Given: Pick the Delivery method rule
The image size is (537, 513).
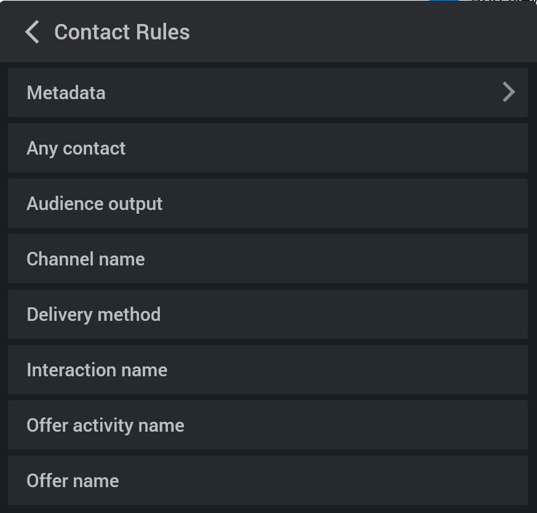Looking at the screenshot, I should (268, 314).
